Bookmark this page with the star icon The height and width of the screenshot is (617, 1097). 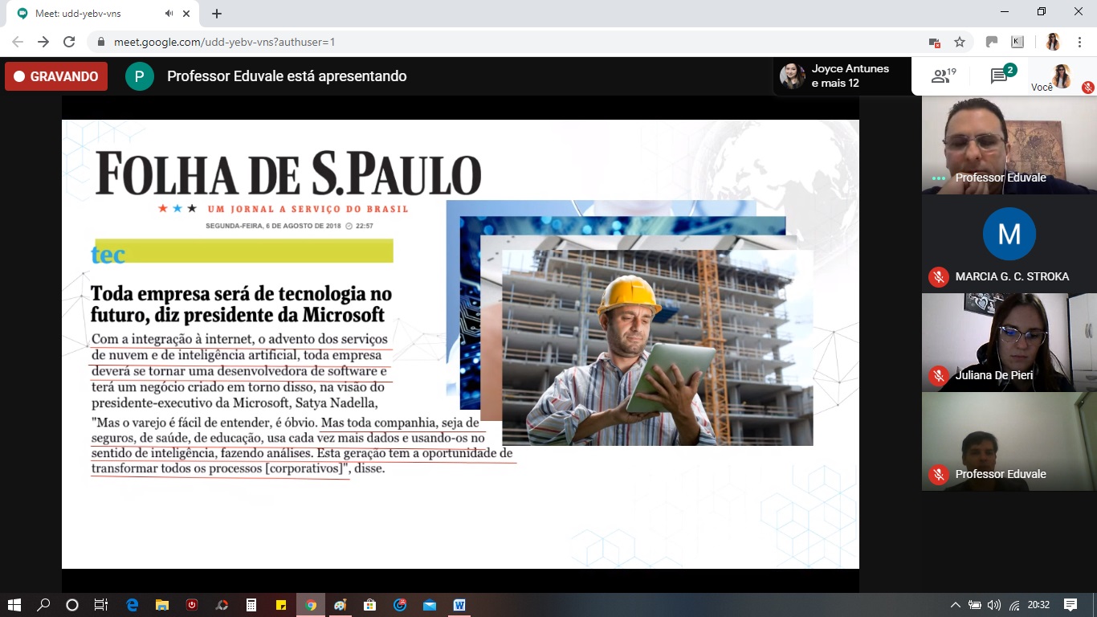tap(959, 42)
